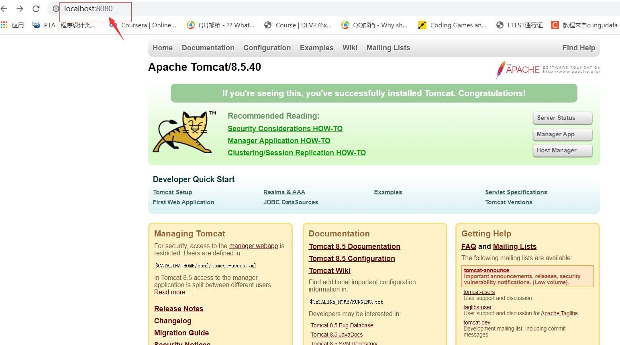Open Clustering/Session Replication HOW-TO link
Screen dimensions: 620x345
(x=297, y=153)
